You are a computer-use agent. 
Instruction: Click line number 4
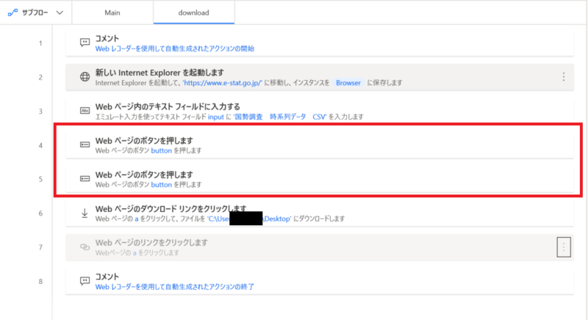[40, 145]
